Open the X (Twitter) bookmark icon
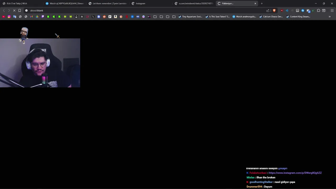The image size is (336, 189). click(x=93, y=17)
